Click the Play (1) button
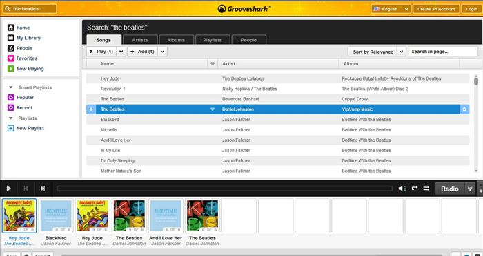483x256 pixels. click(x=101, y=52)
